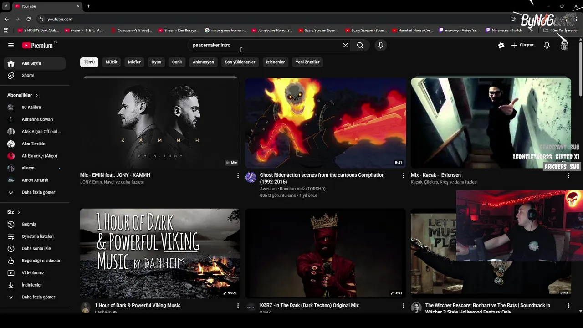Select the Oyun filter chip
Image resolution: width=583 pixels, height=328 pixels.
tap(156, 62)
